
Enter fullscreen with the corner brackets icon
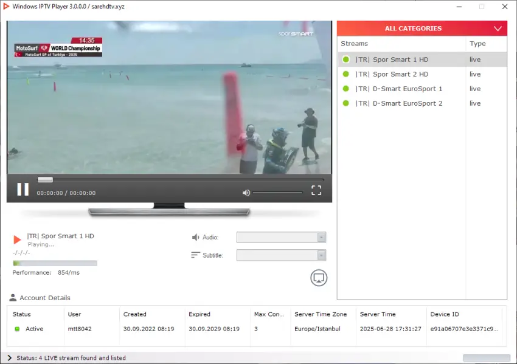316,190
